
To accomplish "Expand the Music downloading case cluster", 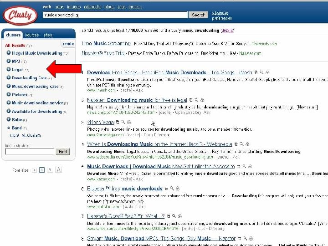I will (x=9, y=86).
